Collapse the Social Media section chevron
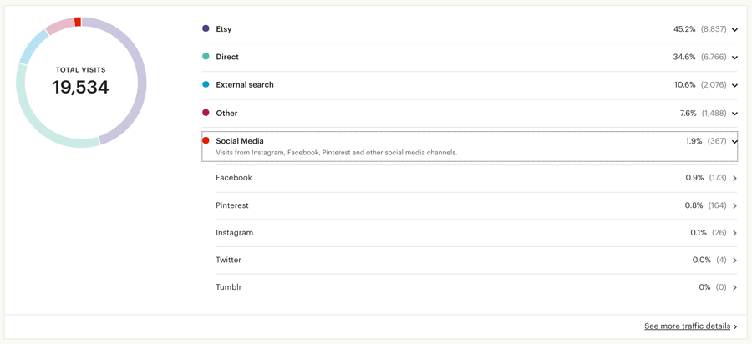The image size is (752, 344). (734, 141)
